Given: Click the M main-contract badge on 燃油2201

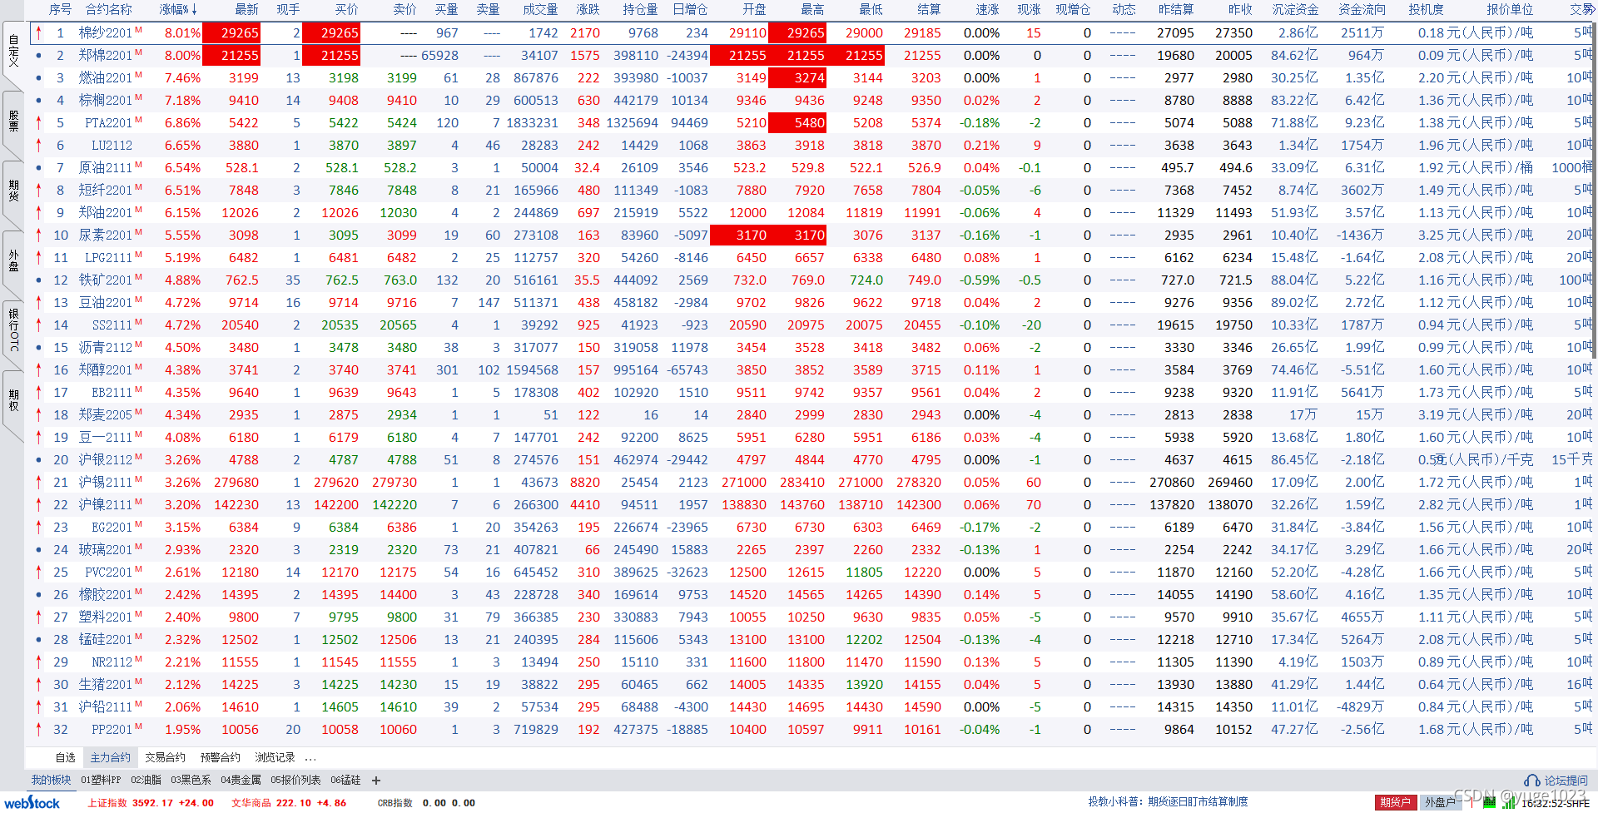Looking at the screenshot, I should [x=138, y=74].
